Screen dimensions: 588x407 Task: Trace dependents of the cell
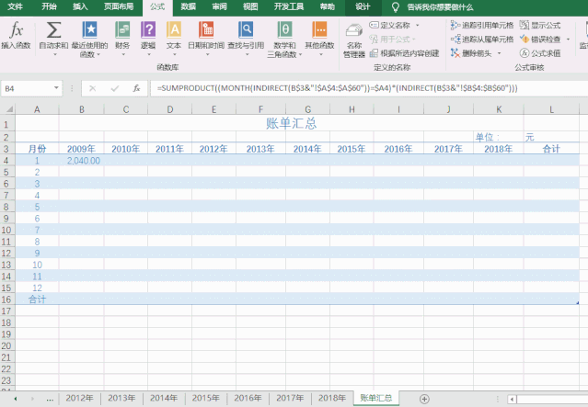pos(482,39)
